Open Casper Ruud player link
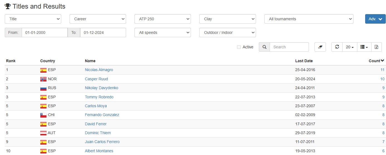Screen dimensions: 386x155 pos(96,79)
